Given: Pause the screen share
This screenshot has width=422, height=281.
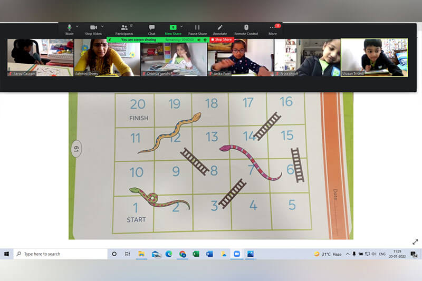Looking at the screenshot, I should [x=197, y=30].
